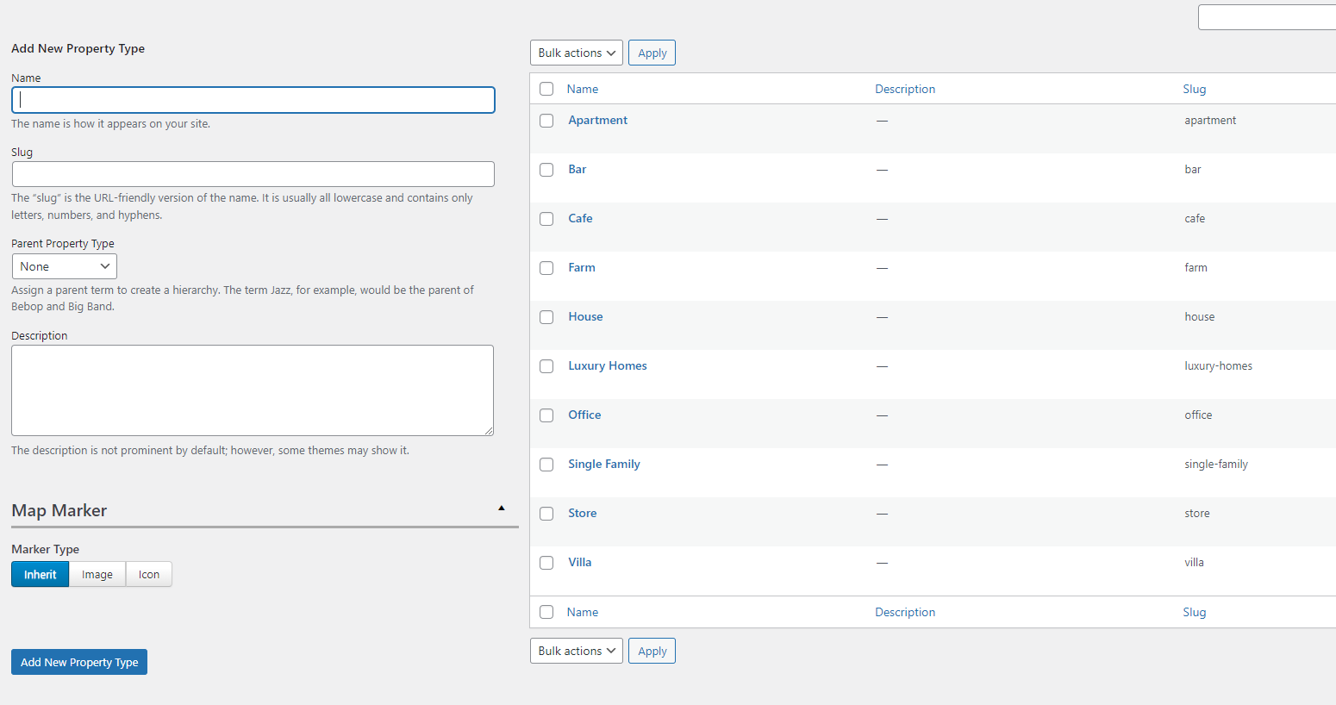Screen dimensions: 1336x705
Task: Open the bottom Bulk actions dropdown
Action: [x=576, y=652]
